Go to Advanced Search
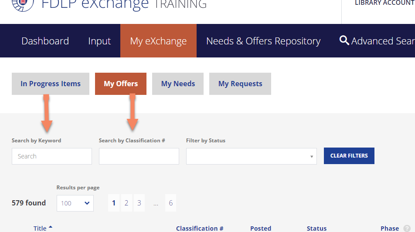 pos(377,41)
